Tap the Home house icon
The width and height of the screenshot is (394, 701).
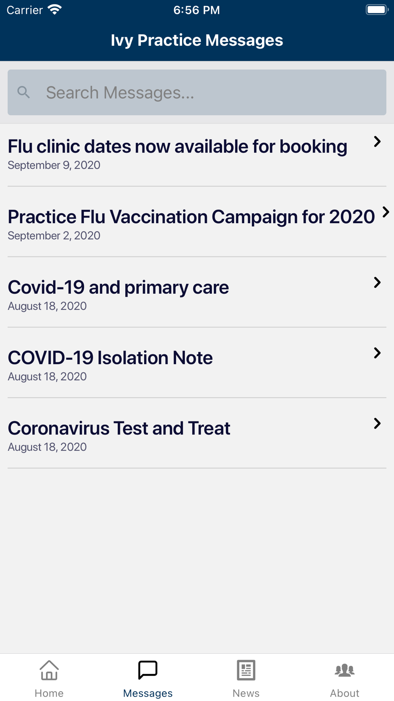(49, 670)
